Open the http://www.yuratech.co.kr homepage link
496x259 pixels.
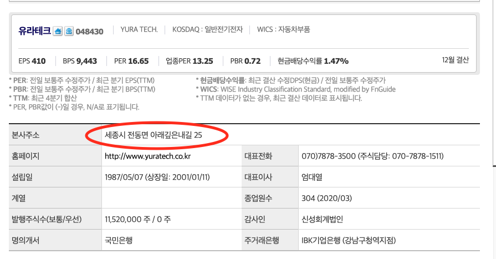[148, 156]
